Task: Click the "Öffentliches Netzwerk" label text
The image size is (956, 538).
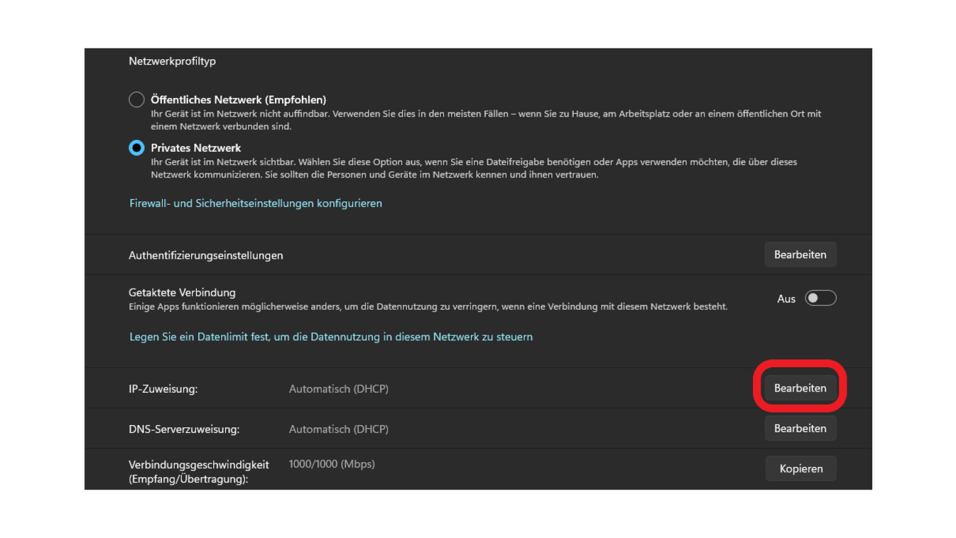Action: click(238, 99)
